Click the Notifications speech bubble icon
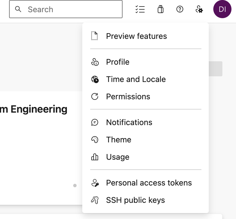236x219 pixels. (x=95, y=122)
